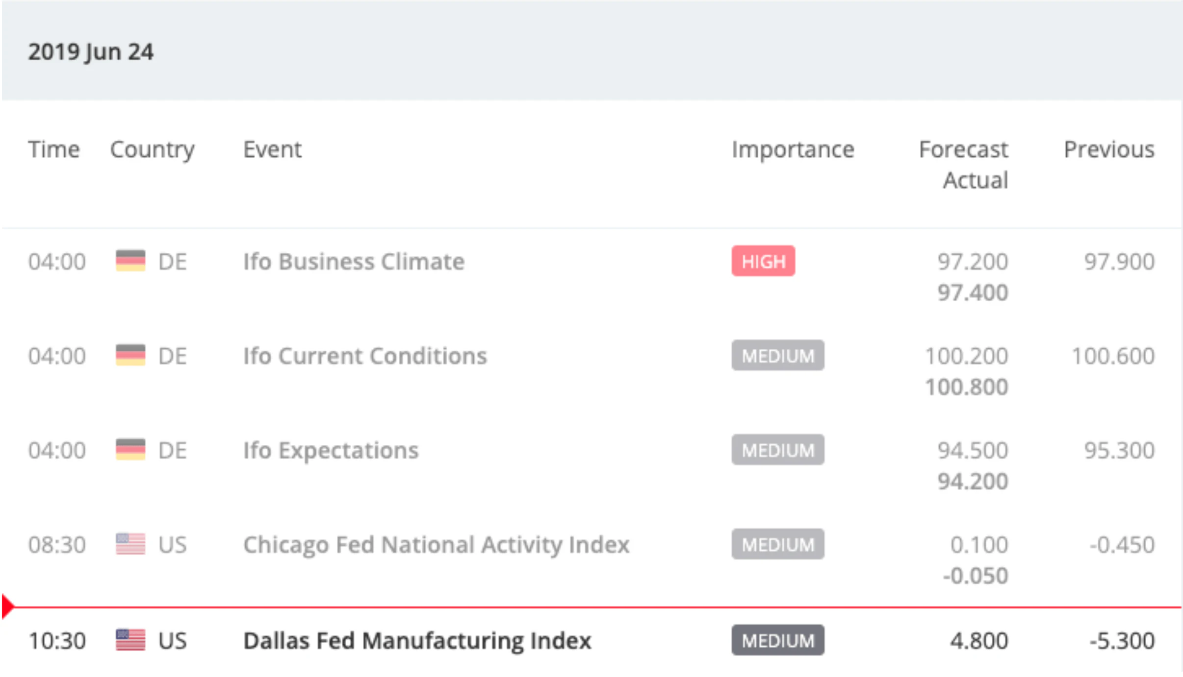The height and width of the screenshot is (677, 1183).
Task: Open the Ifo Business Climate event
Action: [x=354, y=262]
